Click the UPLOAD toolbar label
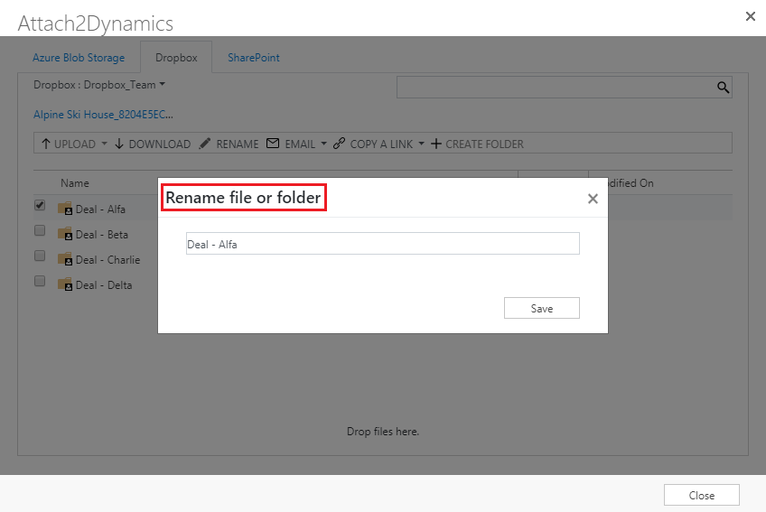Viewport: 766px width, 512px height. coord(75,144)
